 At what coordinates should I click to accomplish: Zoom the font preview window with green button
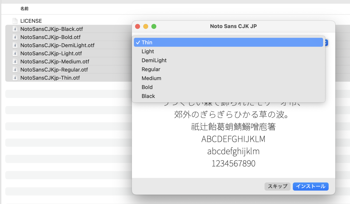point(154,27)
